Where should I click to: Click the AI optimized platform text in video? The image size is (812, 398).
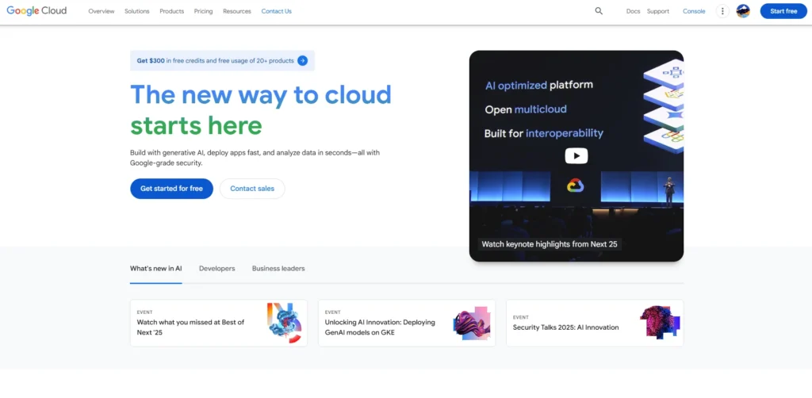[x=539, y=85]
